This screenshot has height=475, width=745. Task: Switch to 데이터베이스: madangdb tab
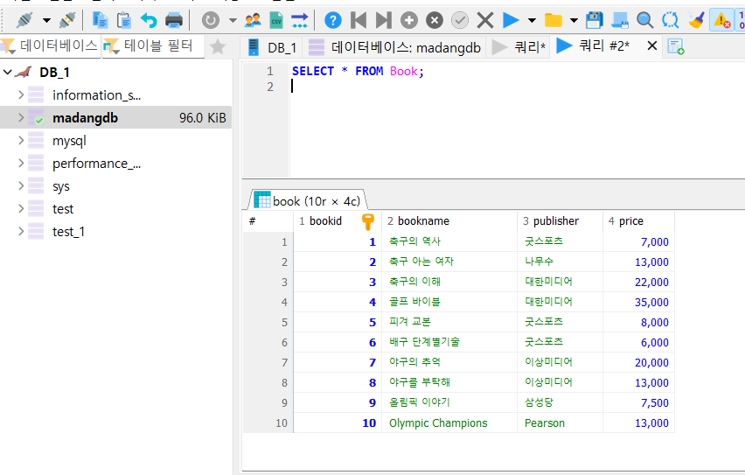pos(394,47)
